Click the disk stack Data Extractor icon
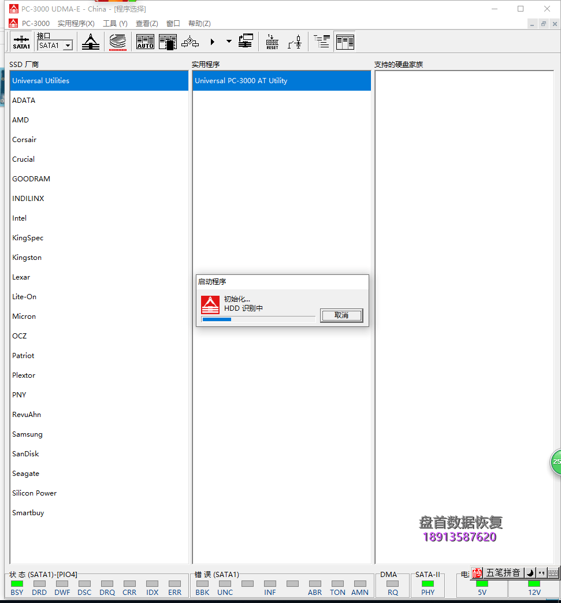 click(x=118, y=42)
